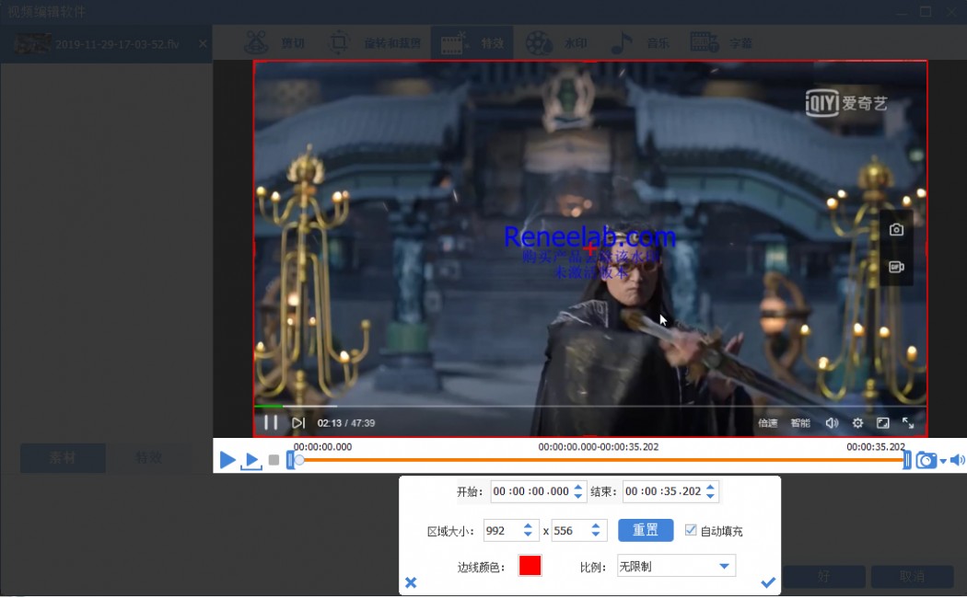Click the crop width field showing 992
967x598 pixels.
pyautogui.click(x=503, y=531)
